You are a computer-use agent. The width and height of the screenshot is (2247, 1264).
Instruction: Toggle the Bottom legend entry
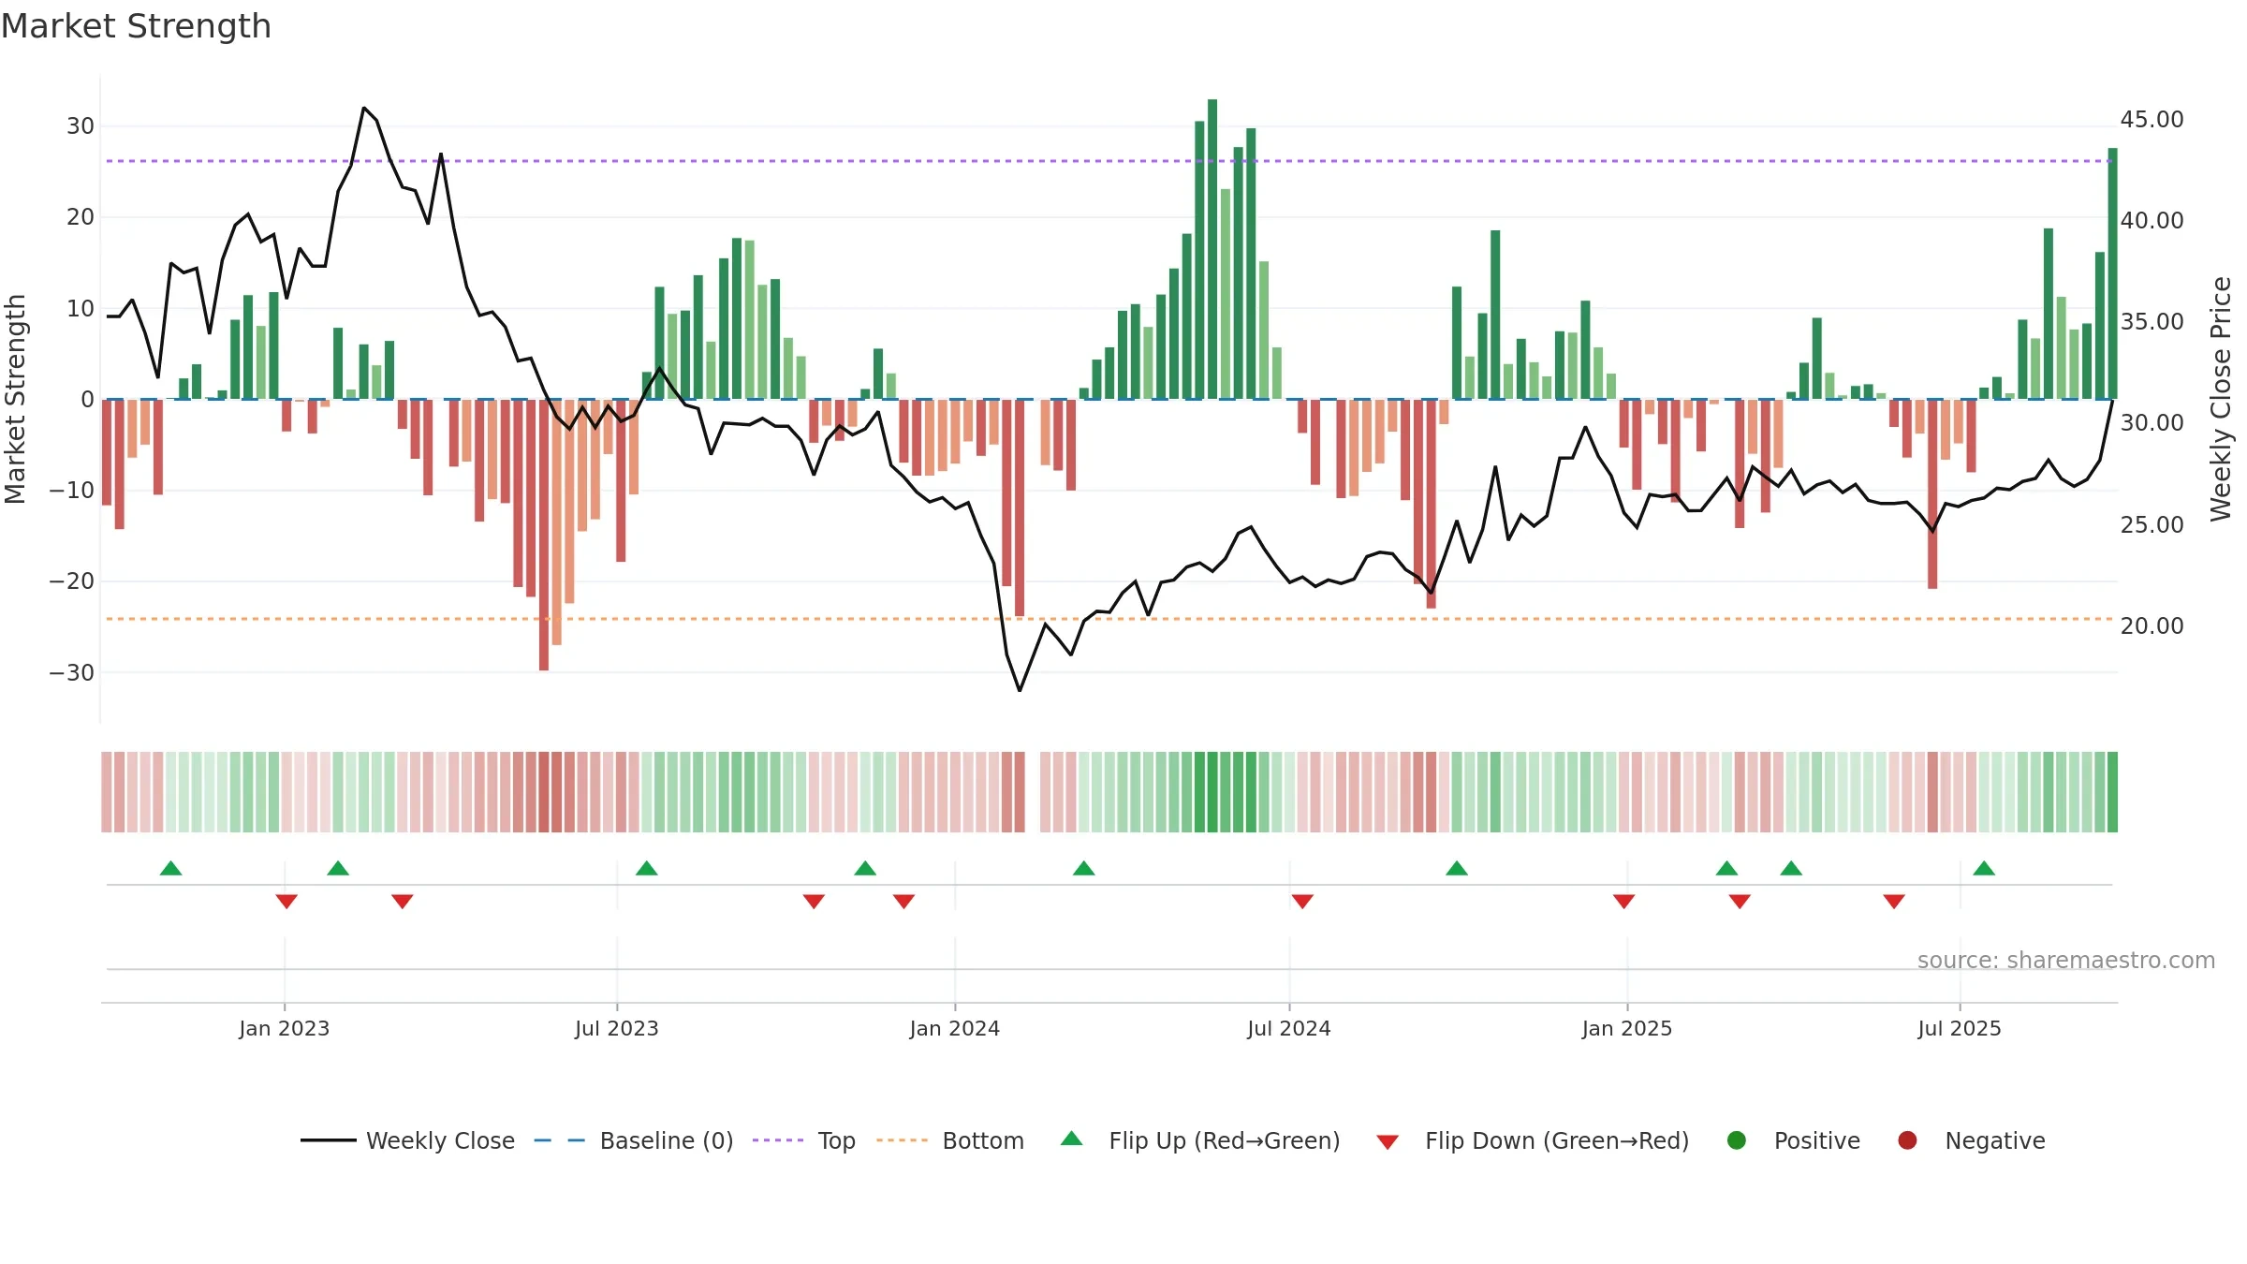(x=950, y=1140)
